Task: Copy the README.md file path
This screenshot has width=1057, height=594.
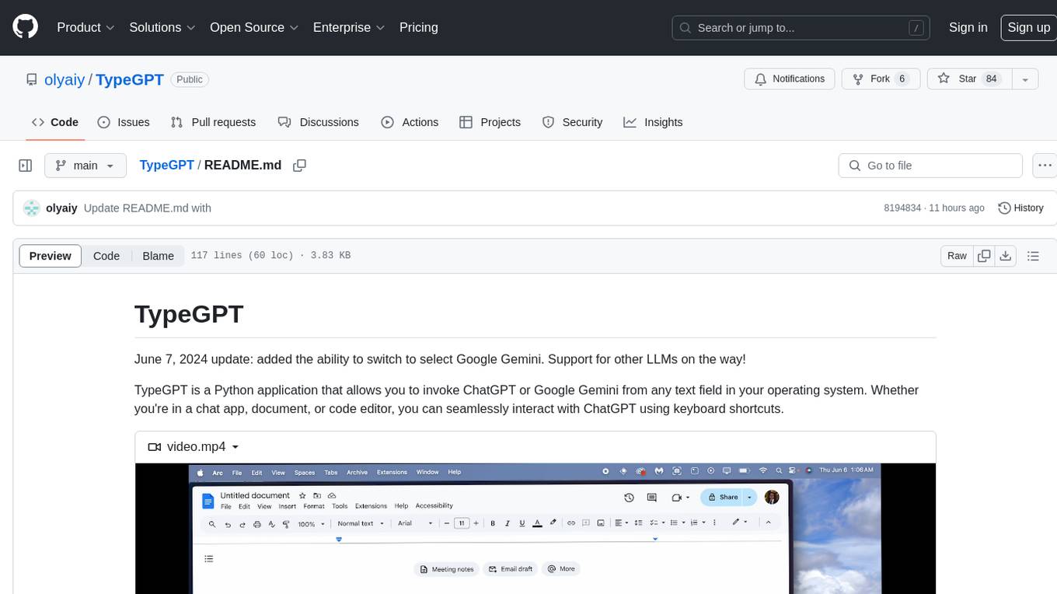Action: 299,166
